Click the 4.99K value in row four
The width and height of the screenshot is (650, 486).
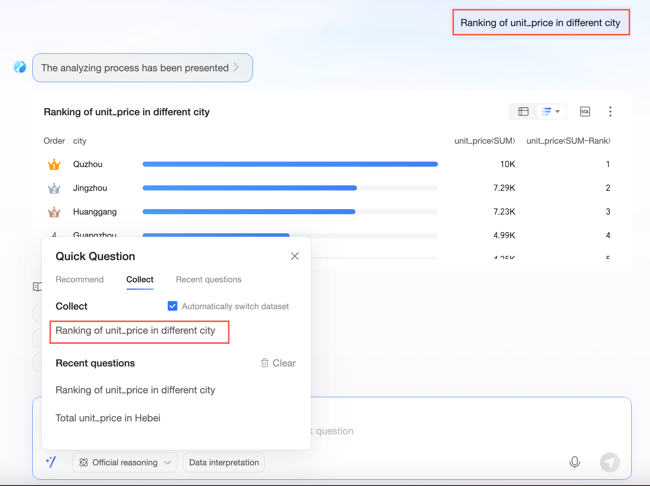coord(504,236)
